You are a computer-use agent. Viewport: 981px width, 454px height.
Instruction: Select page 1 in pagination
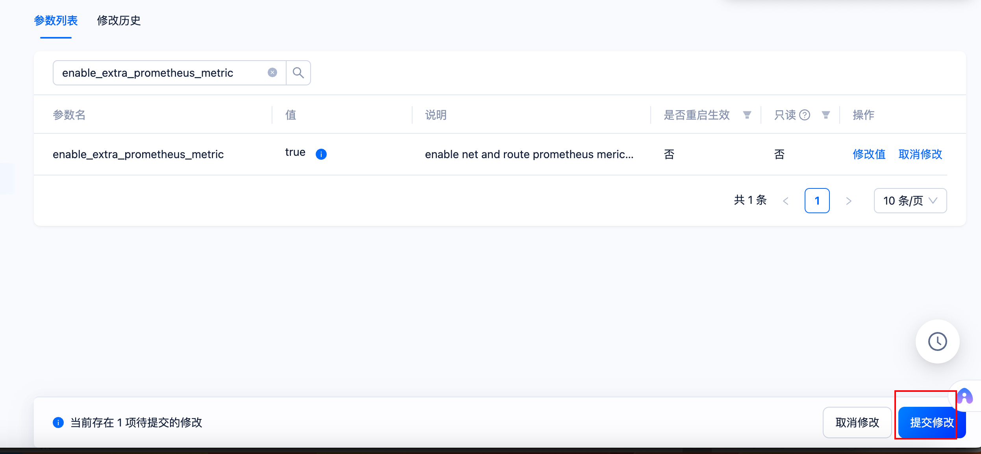(x=817, y=201)
